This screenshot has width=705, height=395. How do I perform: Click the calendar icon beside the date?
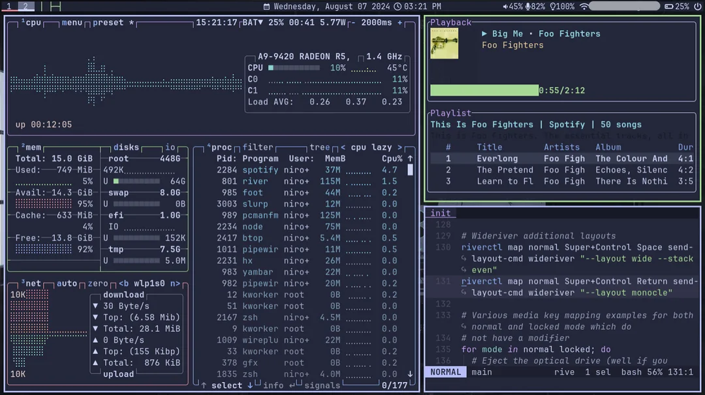pos(266,7)
